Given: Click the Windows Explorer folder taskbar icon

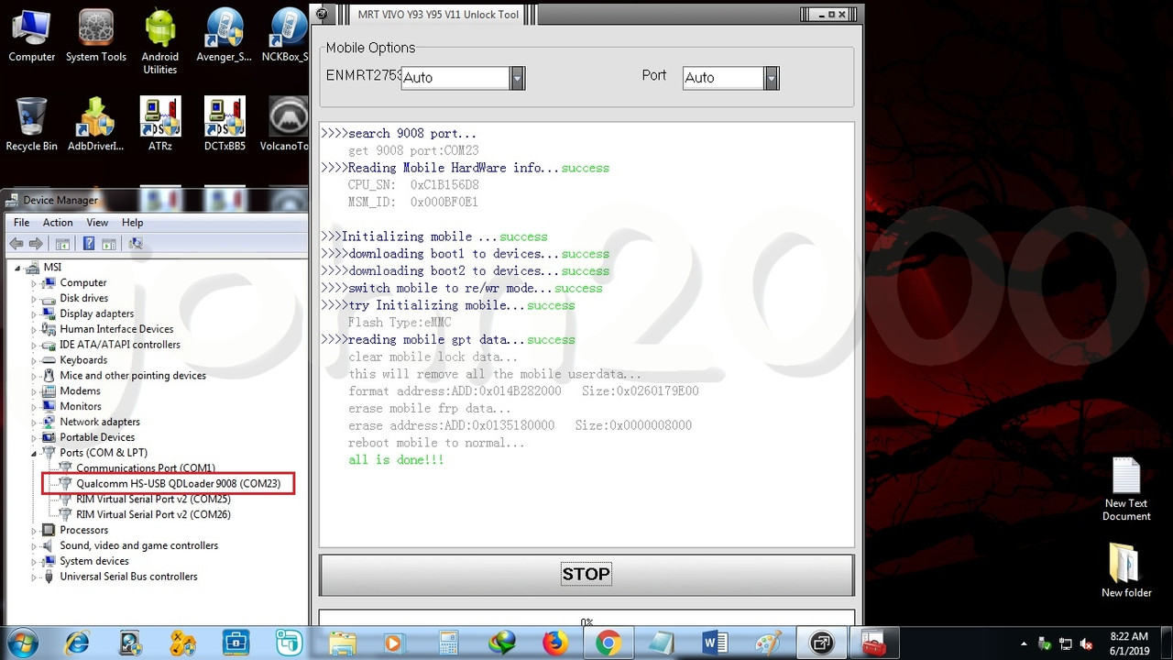Looking at the screenshot, I should click(x=342, y=643).
